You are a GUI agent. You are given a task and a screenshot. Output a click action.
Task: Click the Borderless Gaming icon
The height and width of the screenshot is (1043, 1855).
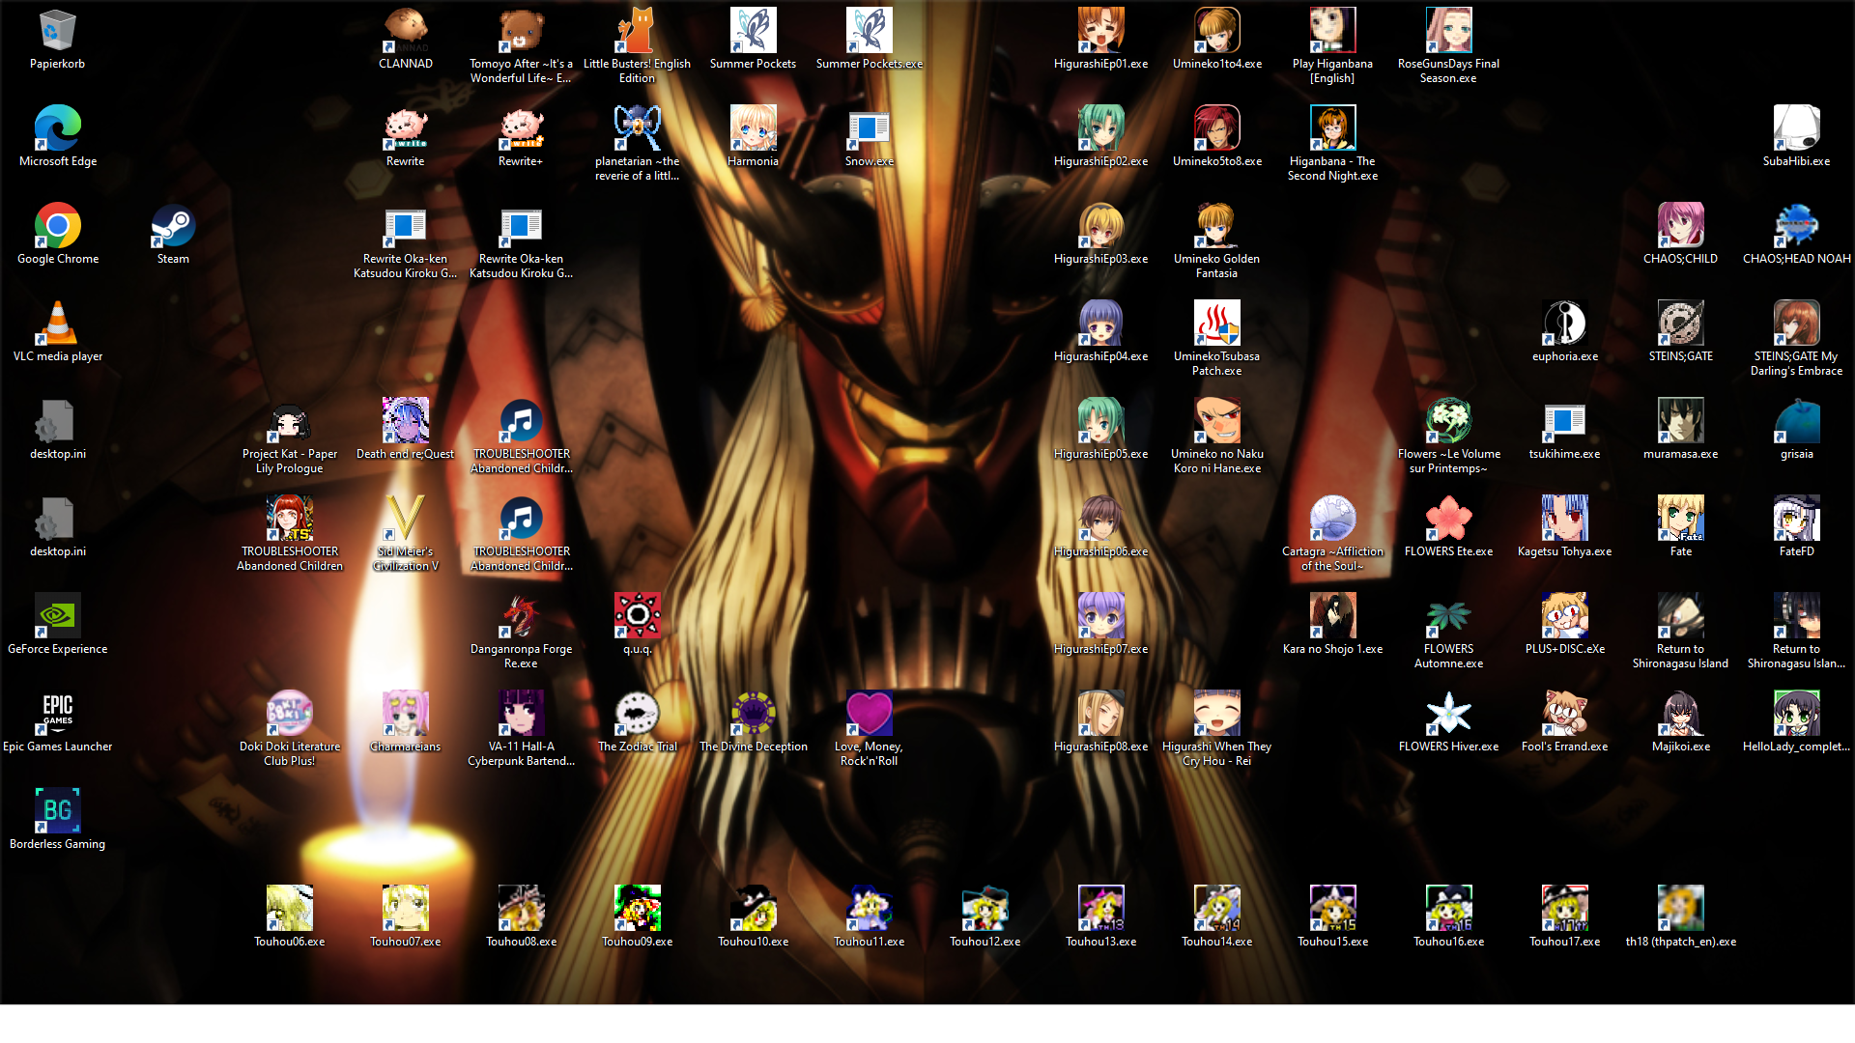(x=57, y=811)
